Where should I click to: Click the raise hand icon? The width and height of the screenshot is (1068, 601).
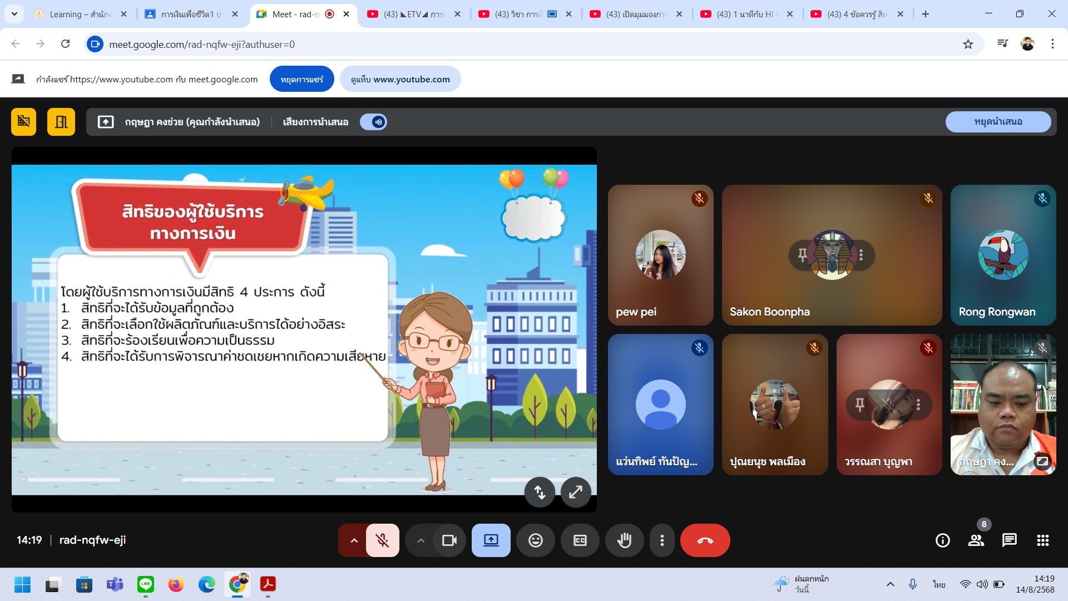coord(624,540)
